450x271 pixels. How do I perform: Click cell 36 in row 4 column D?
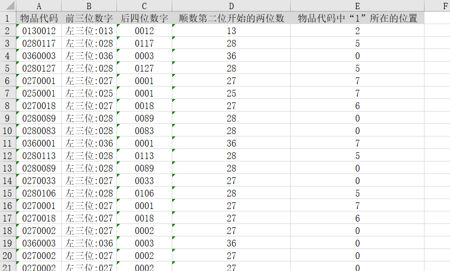click(231, 55)
